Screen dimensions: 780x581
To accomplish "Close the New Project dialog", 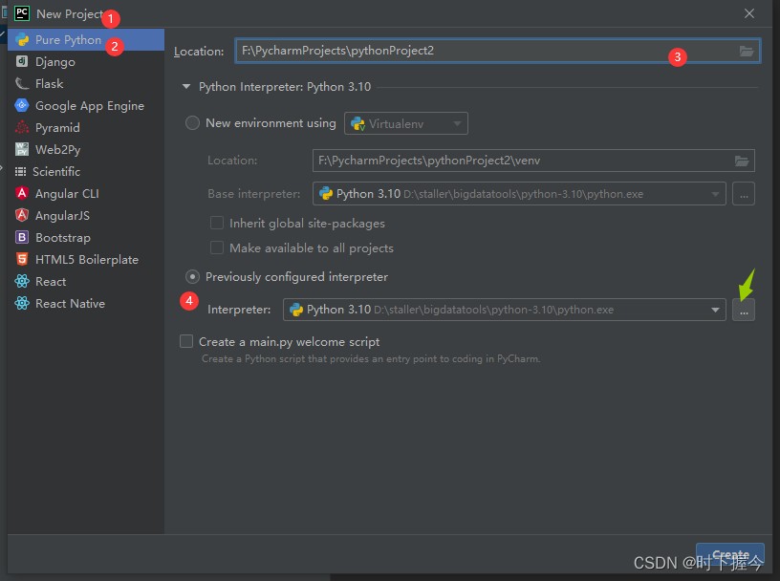I will click(749, 13).
